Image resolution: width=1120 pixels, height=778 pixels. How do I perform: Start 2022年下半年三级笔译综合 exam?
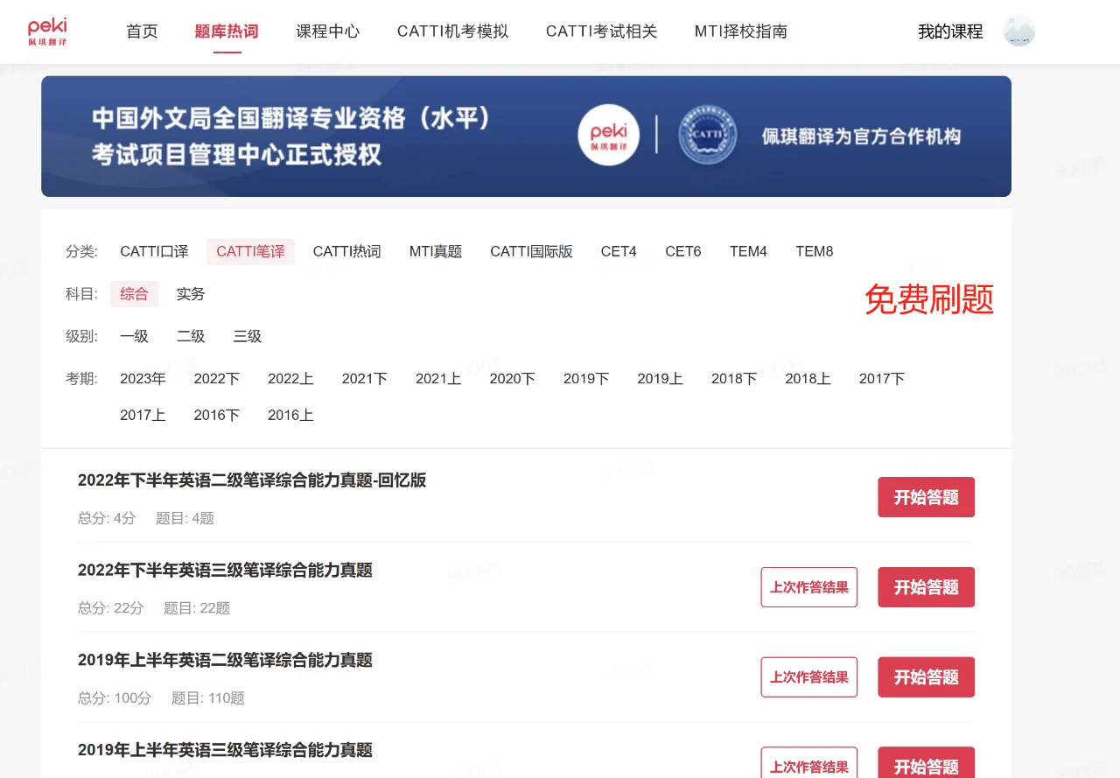point(926,587)
